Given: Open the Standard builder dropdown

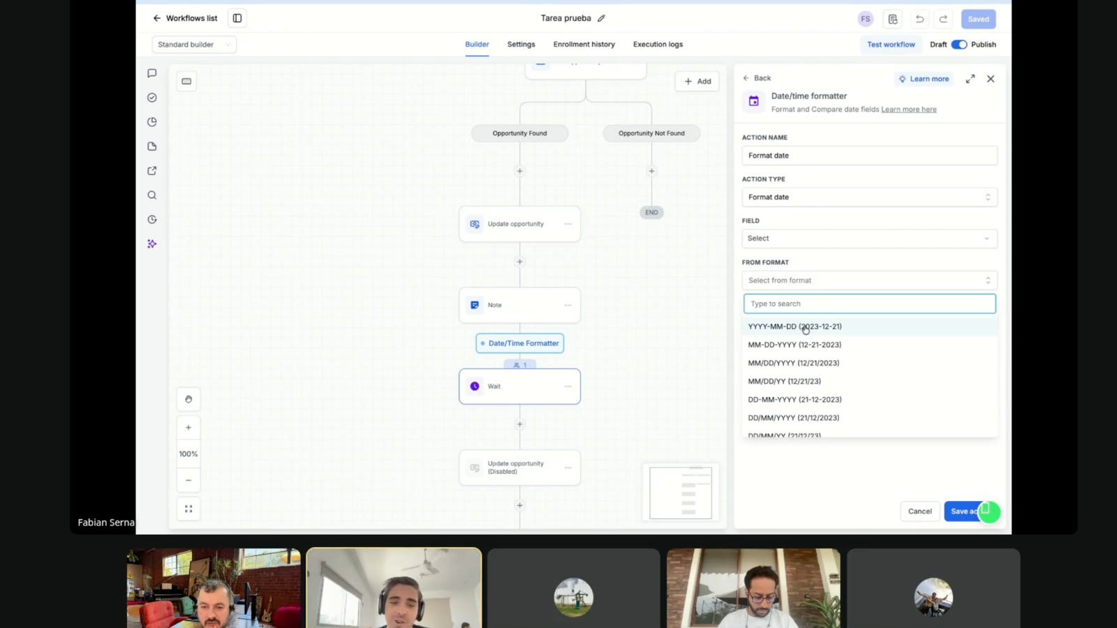Looking at the screenshot, I should 194,45.
